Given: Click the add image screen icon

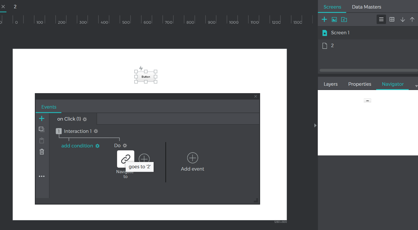Looking at the screenshot, I should pyautogui.click(x=334, y=19).
